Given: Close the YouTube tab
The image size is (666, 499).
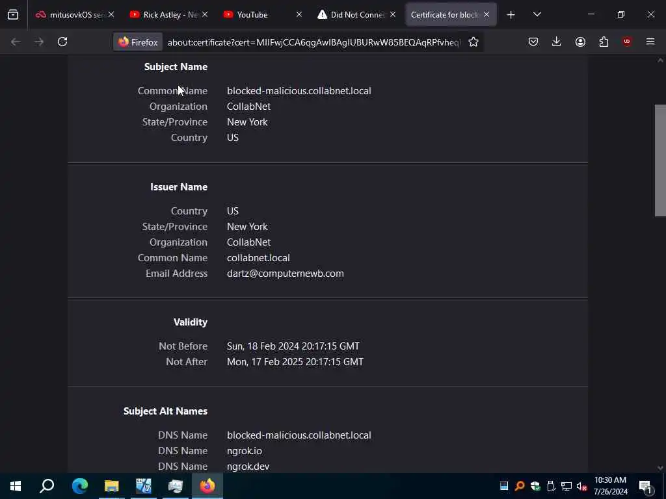Looking at the screenshot, I should [x=299, y=14].
